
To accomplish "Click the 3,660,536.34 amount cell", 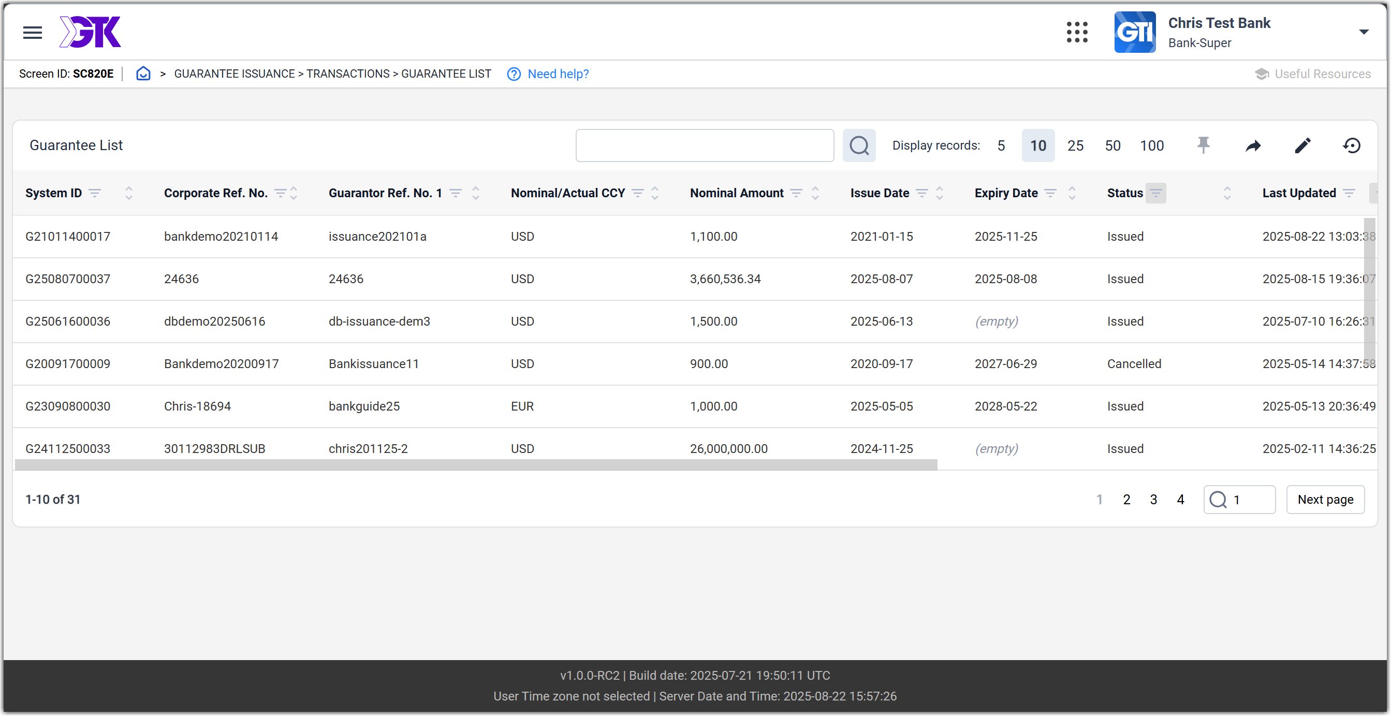I will click(x=725, y=279).
